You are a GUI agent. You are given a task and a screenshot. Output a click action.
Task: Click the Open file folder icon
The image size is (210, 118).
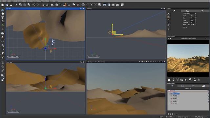(x=7, y=5)
